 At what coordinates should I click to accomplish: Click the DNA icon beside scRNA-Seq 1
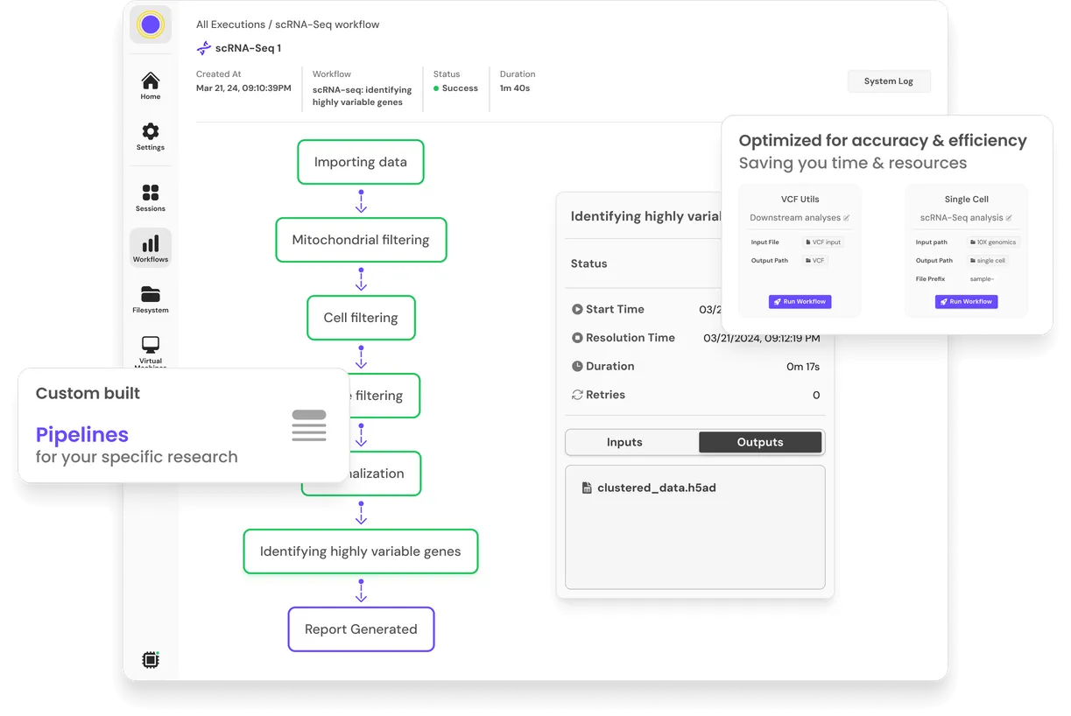(204, 48)
